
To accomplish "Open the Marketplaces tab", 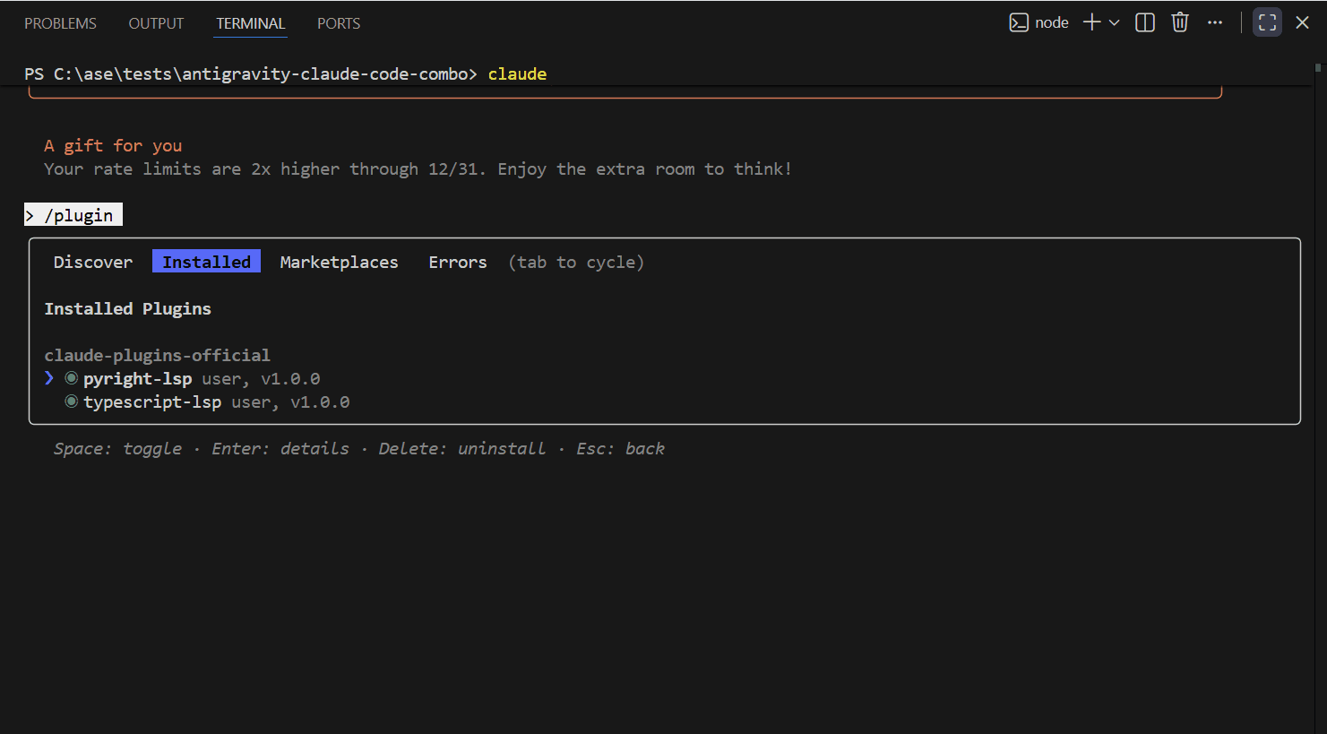I will (x=339, y=262).
